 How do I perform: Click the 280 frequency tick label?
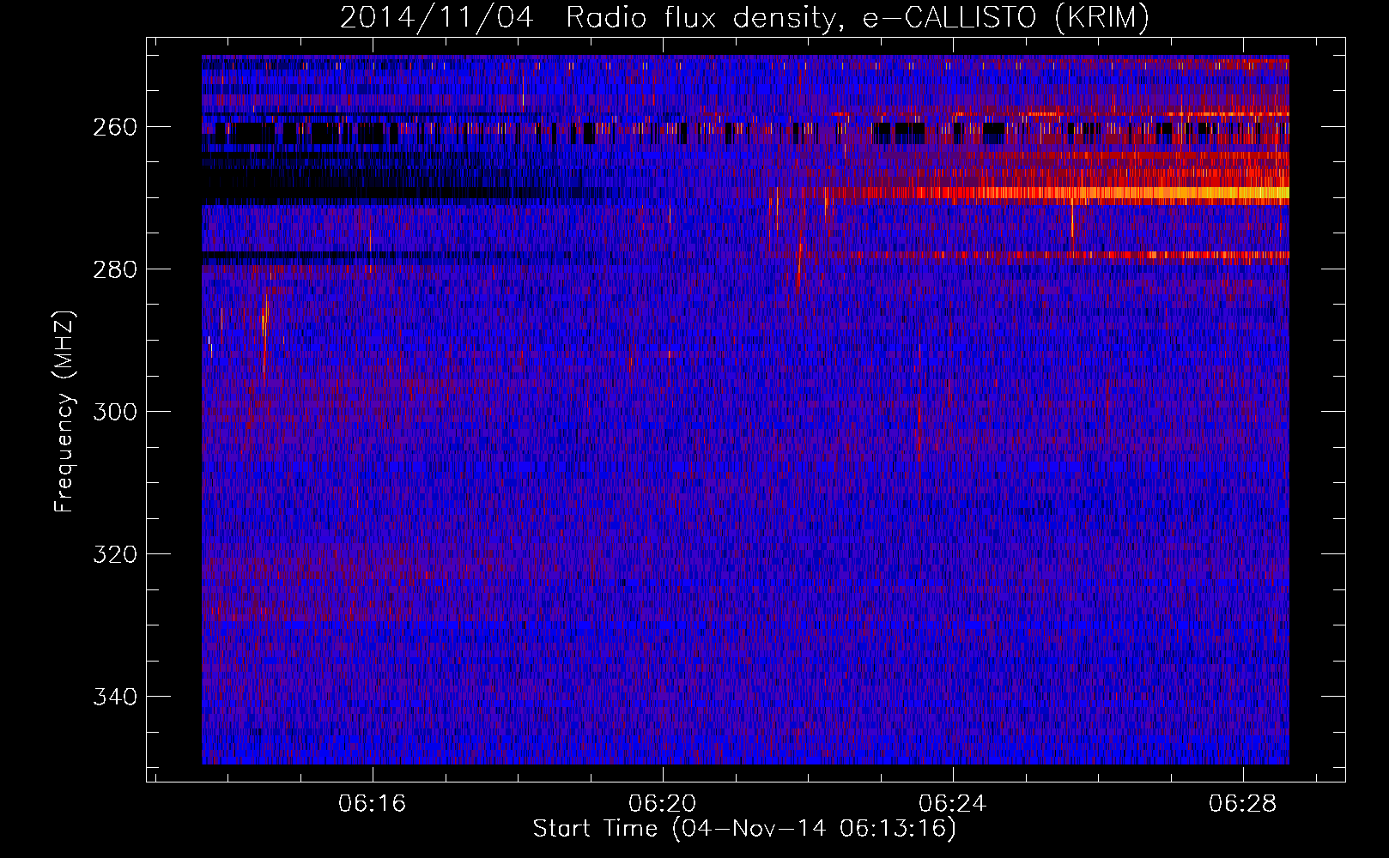point(115,269)
